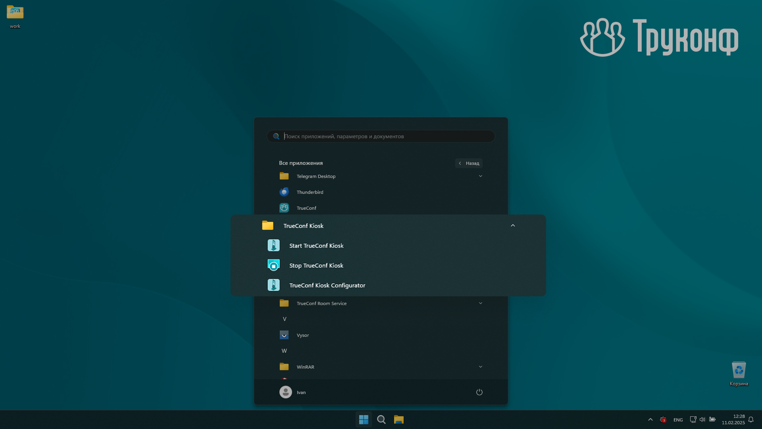This screenshot has width=762, height=429.
Task: Click the TrueConf Room Service folder icon
Action: 284,303
